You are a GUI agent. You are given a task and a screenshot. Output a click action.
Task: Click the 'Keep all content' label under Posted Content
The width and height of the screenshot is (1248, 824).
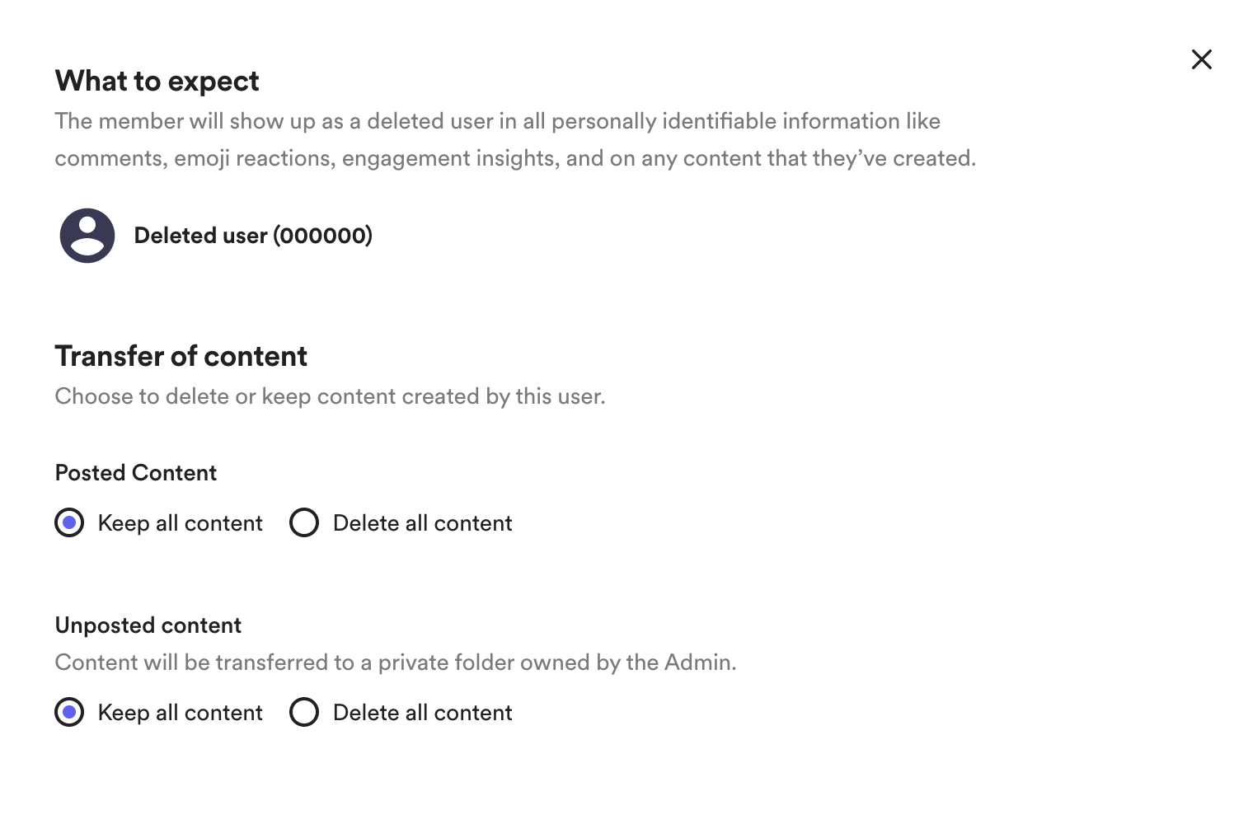click(x=180, y=523)
